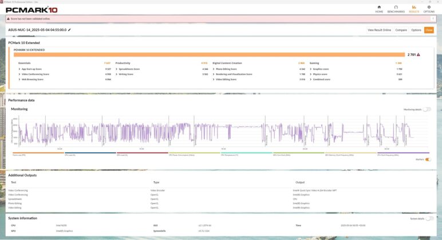The width and height of the screenshot is (442, 240).
Task: Enable the System details switch
Action: 429,219
